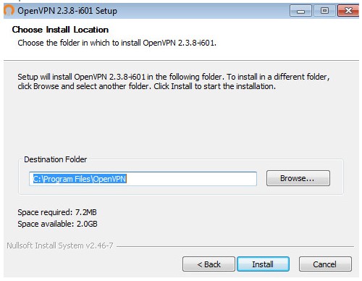Viewport: 362px width, 281px height.
Task: Click the Space required: 7.2MB text
Action: pos(57,212)
